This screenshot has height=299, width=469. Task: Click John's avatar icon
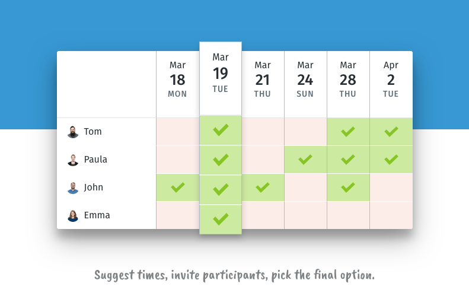(x=73, y=187)
